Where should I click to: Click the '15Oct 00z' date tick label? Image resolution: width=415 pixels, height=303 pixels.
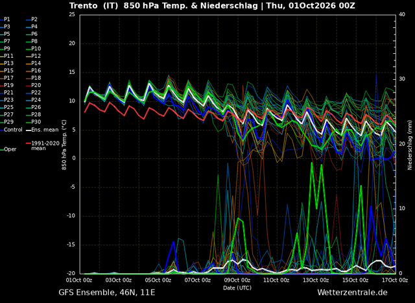click(x=356, y=280)
